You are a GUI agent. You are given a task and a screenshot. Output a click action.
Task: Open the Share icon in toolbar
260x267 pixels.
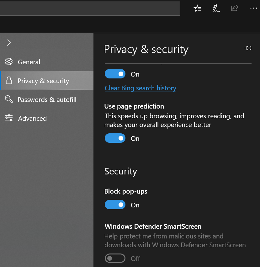[x=235, y=8]
